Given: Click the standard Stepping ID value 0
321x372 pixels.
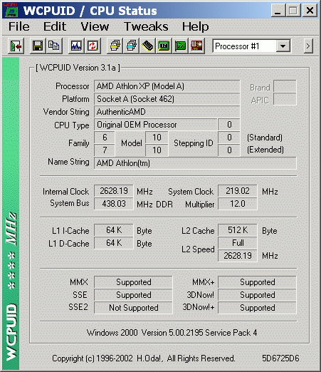Looking at the screenshot, I should (229, 138).
